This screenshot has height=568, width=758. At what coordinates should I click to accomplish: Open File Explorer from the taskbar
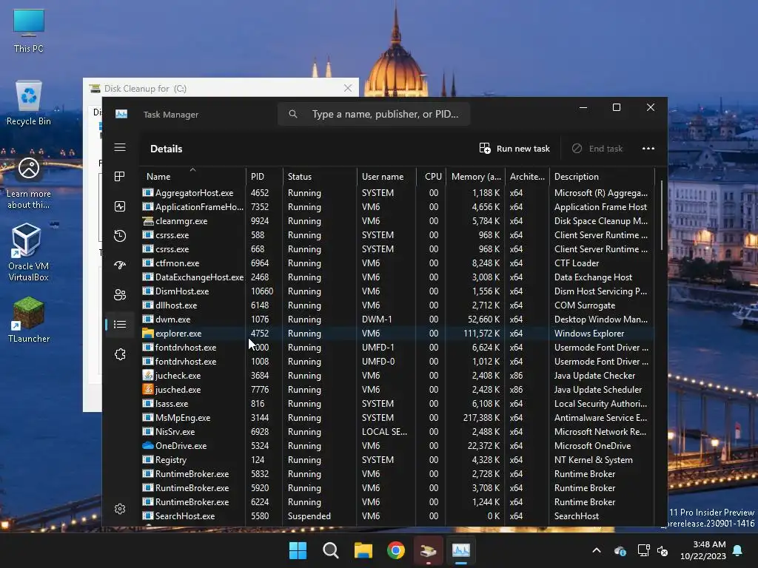pos(363,550)
